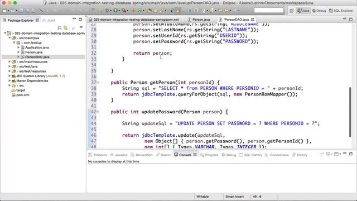Open the Package Explorer View Menu triangle
Screen dimensions: 357x201
coord(81,27)
